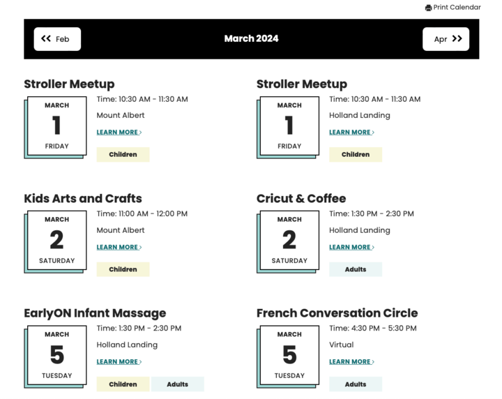
Task: Select the Children tag under Kids Arts and Crafts
Action: [x=123, y=269]
